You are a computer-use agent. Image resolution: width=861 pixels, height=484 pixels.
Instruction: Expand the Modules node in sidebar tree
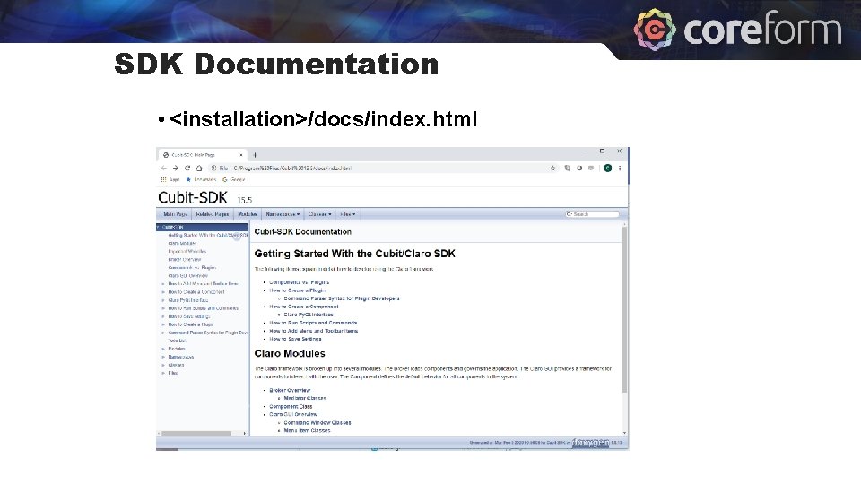point(163,349)
